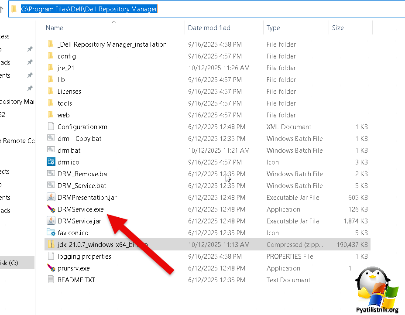
Task: Sort files by Name column header
Action: [55, 28]
